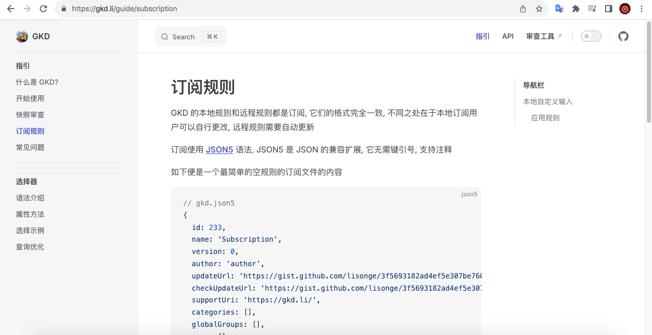Click the code line author: 'author'
The width and height of the screenshot is (652, 335).
(x=228, y=264)
